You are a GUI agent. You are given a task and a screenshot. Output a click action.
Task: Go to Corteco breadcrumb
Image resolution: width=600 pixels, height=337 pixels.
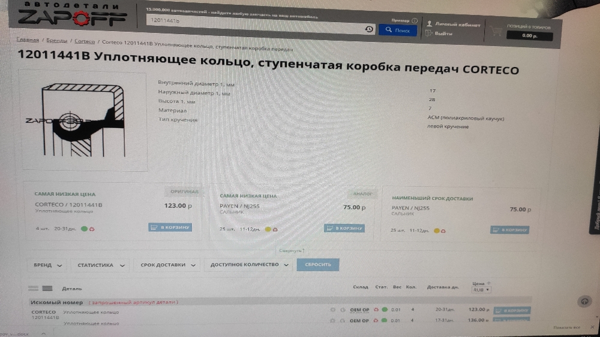click(85, 41)
